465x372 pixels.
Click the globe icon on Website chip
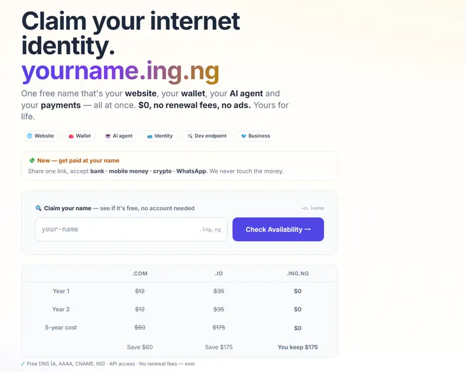tap(30, 136)
